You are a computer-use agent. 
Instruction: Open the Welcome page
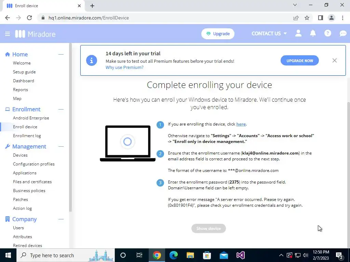[x=22, y=63]
